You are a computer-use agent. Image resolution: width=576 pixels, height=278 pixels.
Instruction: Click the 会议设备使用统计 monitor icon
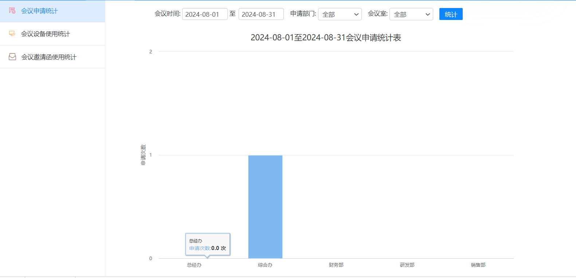pos(12,34)
